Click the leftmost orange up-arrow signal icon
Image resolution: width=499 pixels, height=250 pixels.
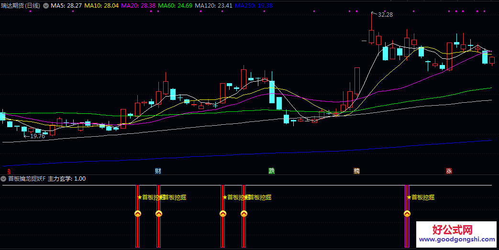click(137, 214)
